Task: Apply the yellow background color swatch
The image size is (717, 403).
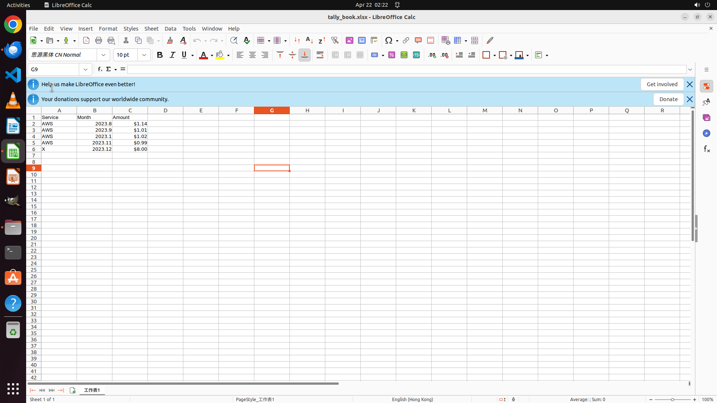Action: 220,55
